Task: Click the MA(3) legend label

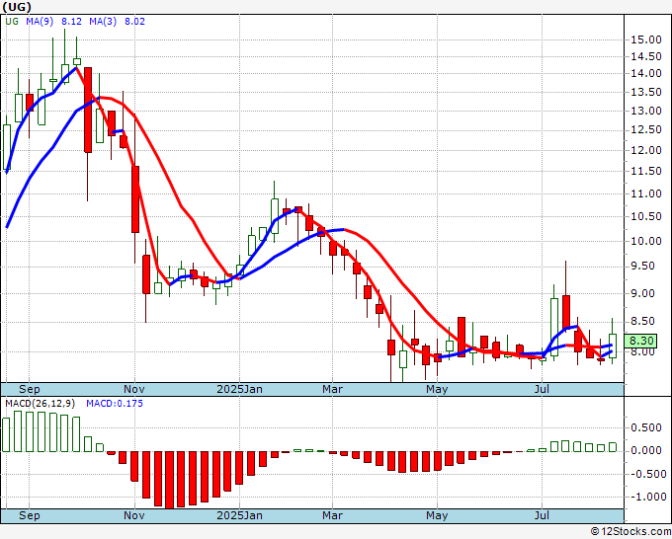Action: [x=103, y=21]
